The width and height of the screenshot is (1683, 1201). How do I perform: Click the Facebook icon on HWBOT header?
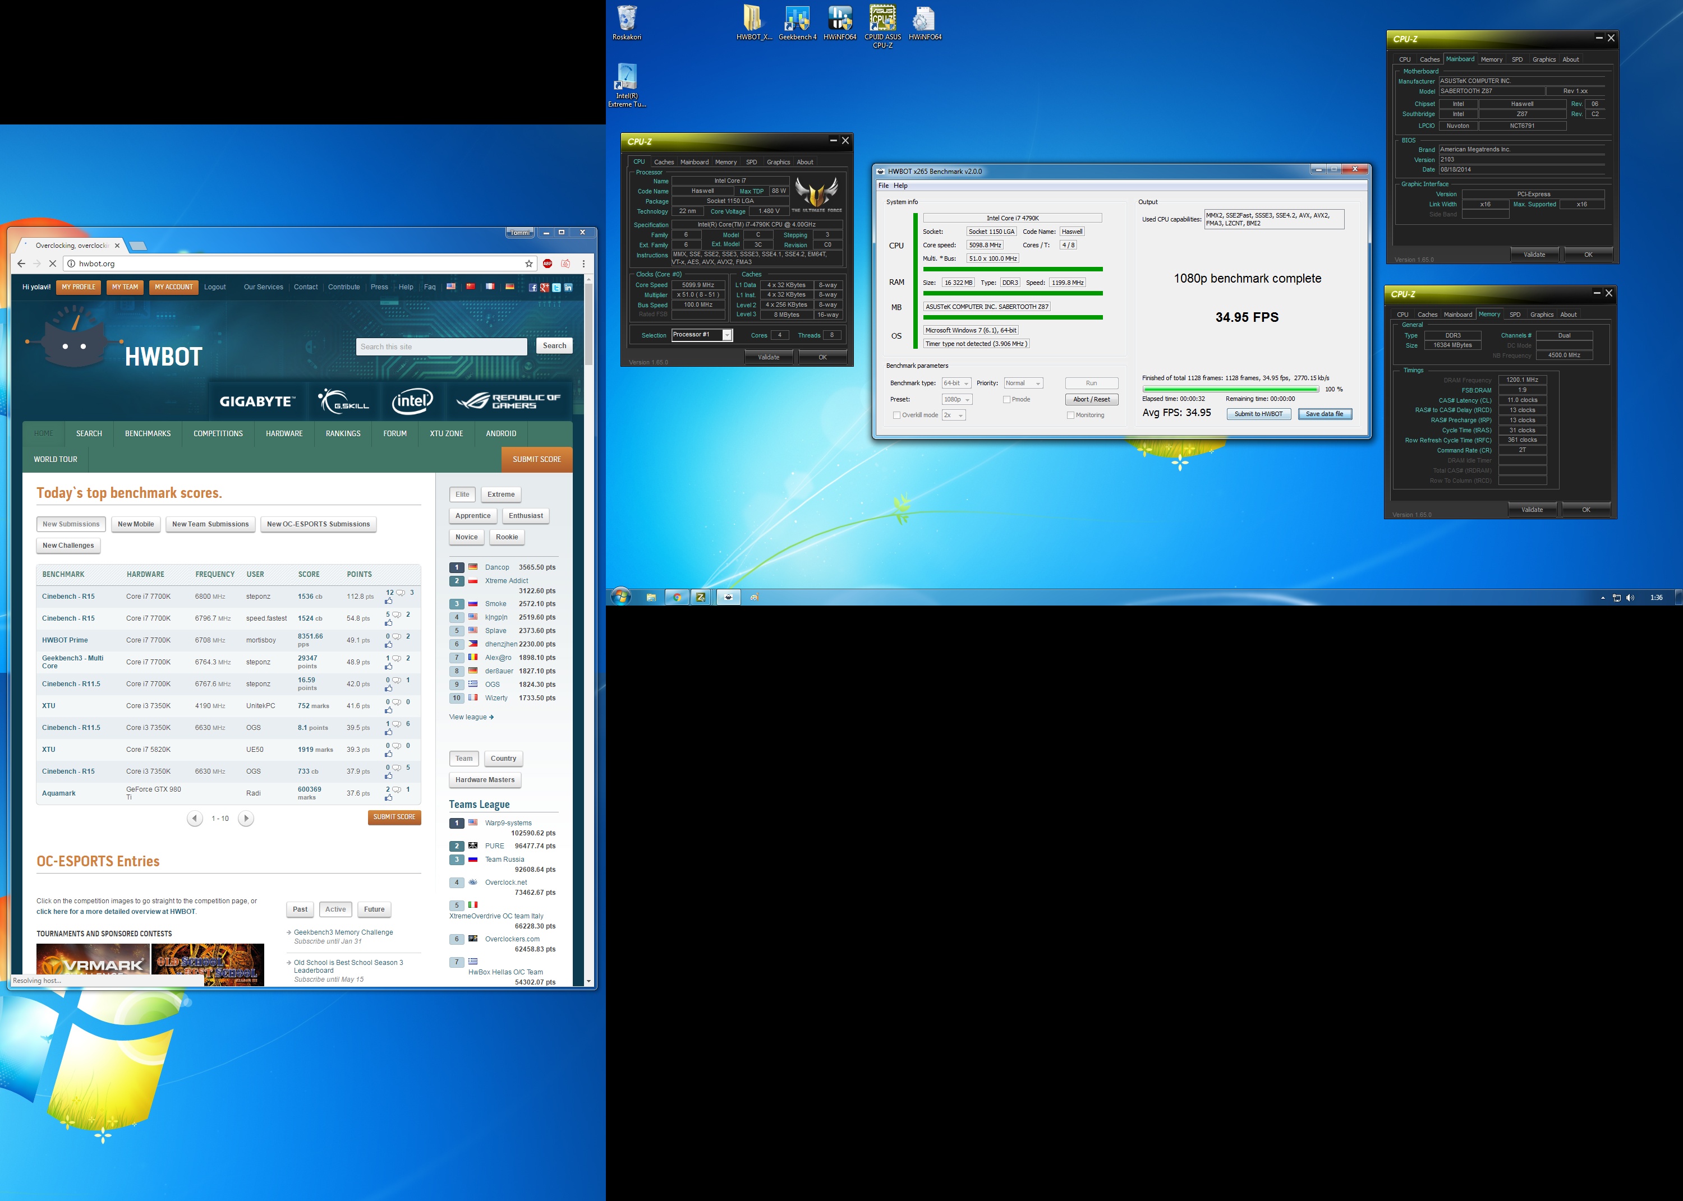[532, 288]
